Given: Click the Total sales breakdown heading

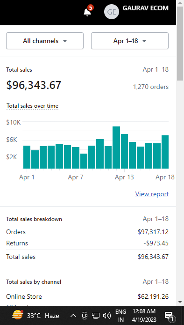Looking at the screenshot, I should coord(34,219).
